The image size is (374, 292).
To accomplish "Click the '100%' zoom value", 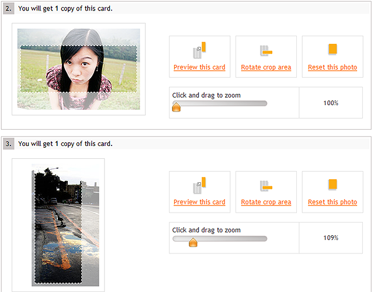I will point(331,103).
